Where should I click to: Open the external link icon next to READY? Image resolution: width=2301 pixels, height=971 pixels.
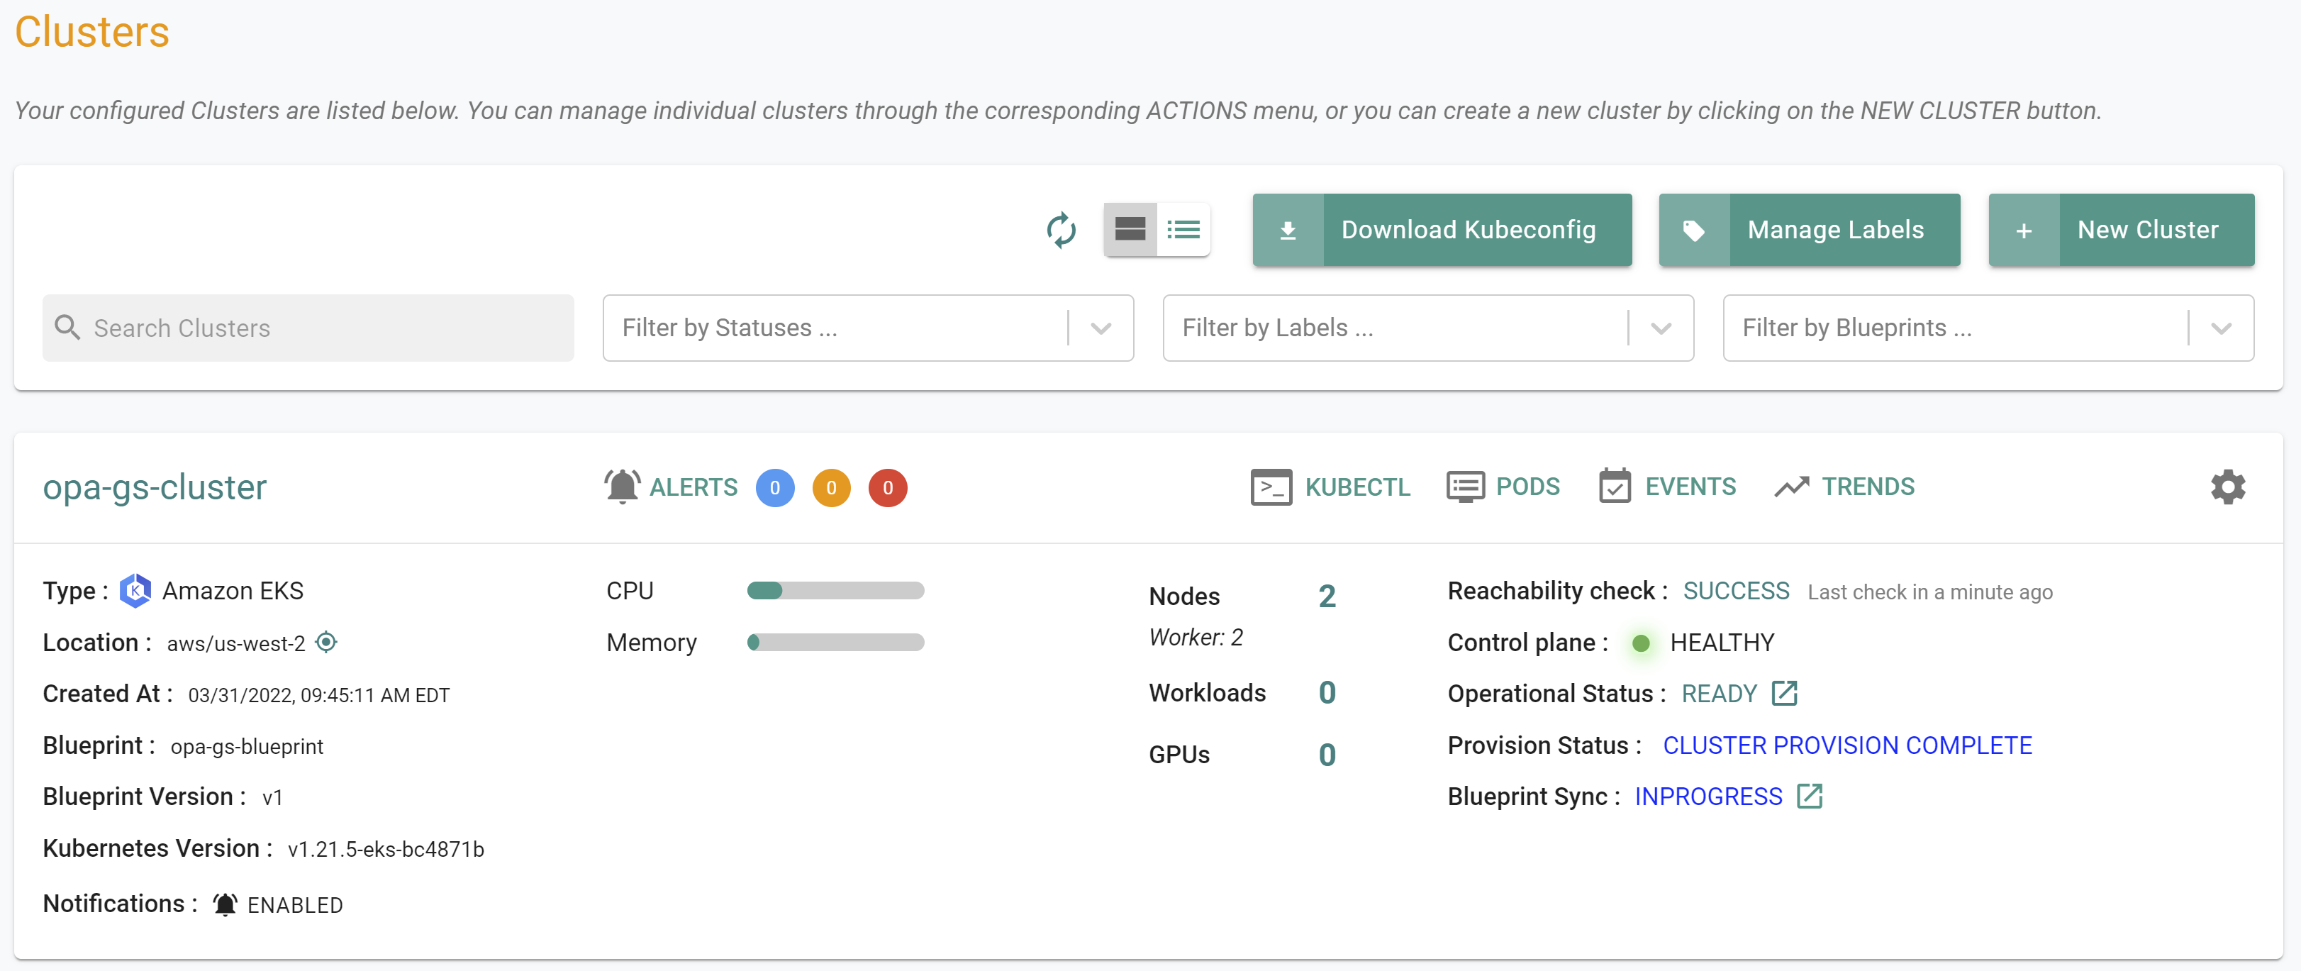[1785, 693]
